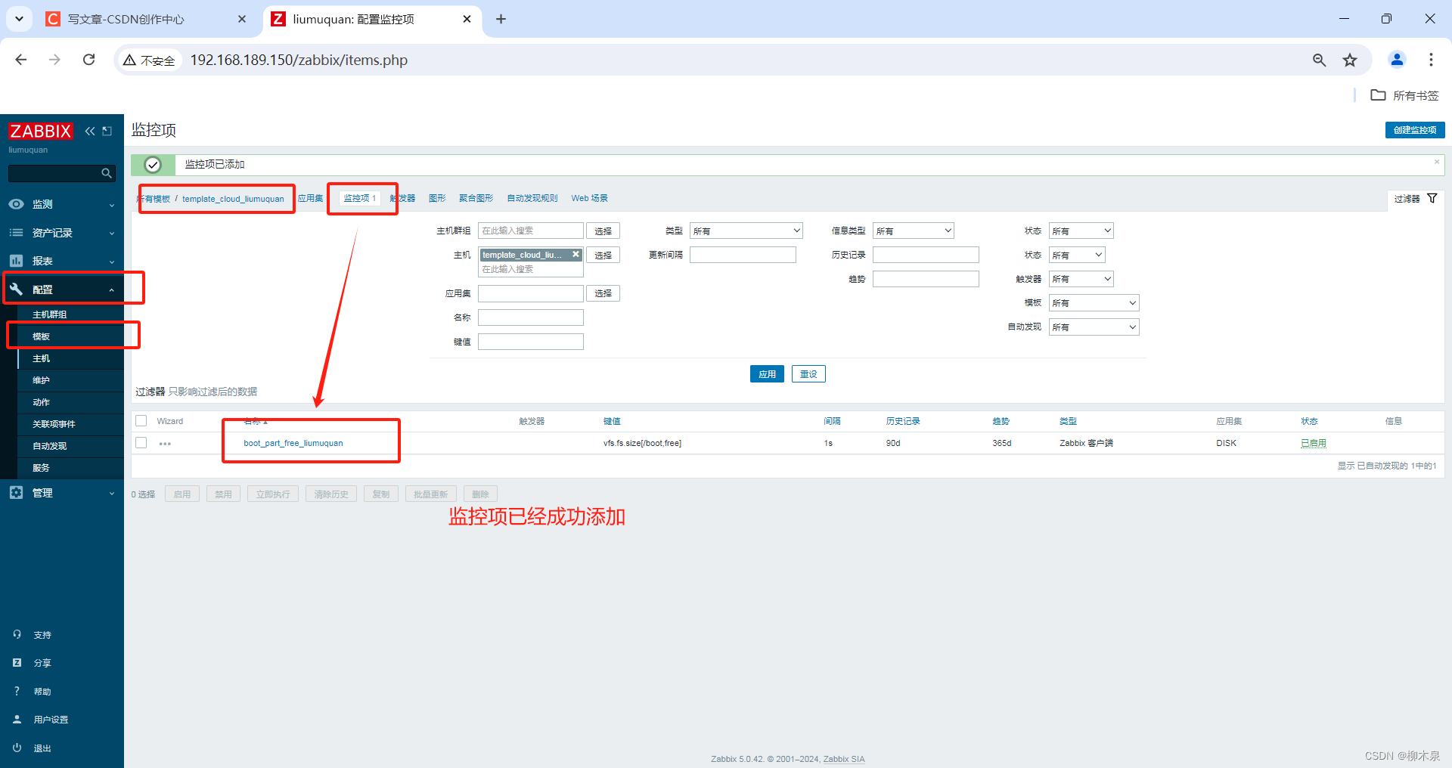Click the wrench icon for 配置
Image resolution: width=1452 pixels, height=768 pixels.
(x=16, y=289)
